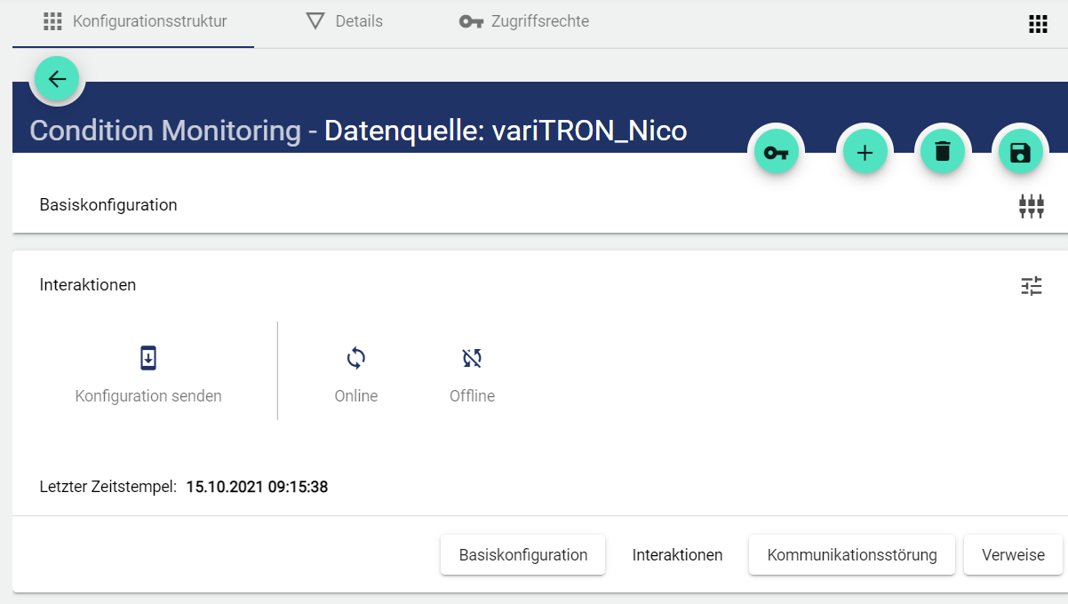Collapse the Interaktionen panel header

click(x=88, y=285)
